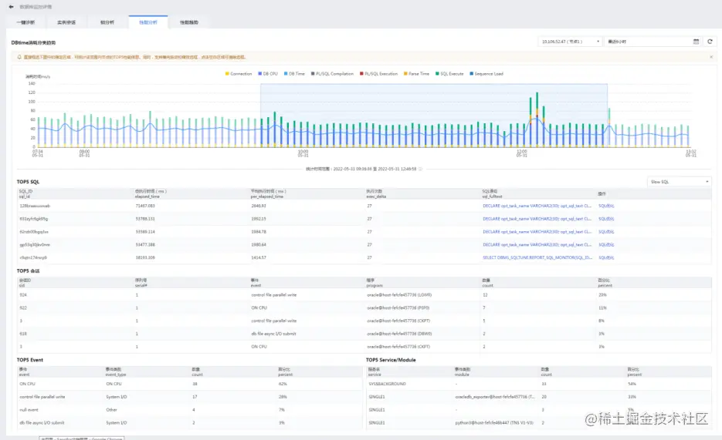
Task: Hide the PL/SQL Execution series
Action: click(378, 73)
